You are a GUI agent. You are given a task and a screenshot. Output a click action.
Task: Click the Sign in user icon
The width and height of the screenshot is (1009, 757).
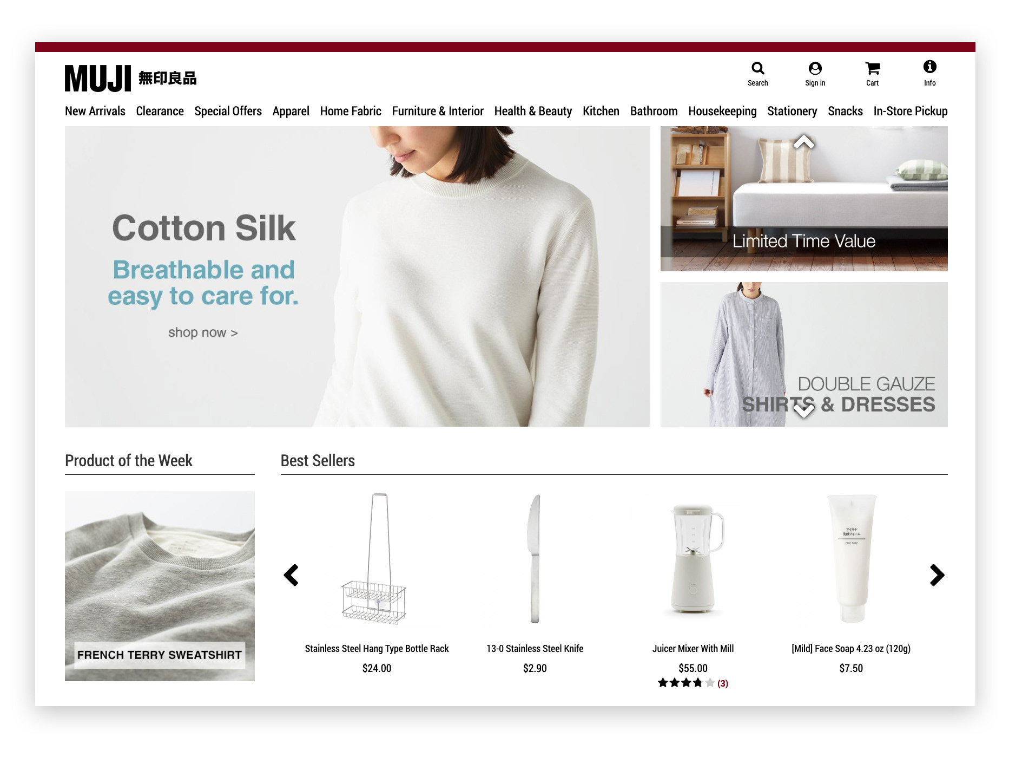(x=815, y=68)
